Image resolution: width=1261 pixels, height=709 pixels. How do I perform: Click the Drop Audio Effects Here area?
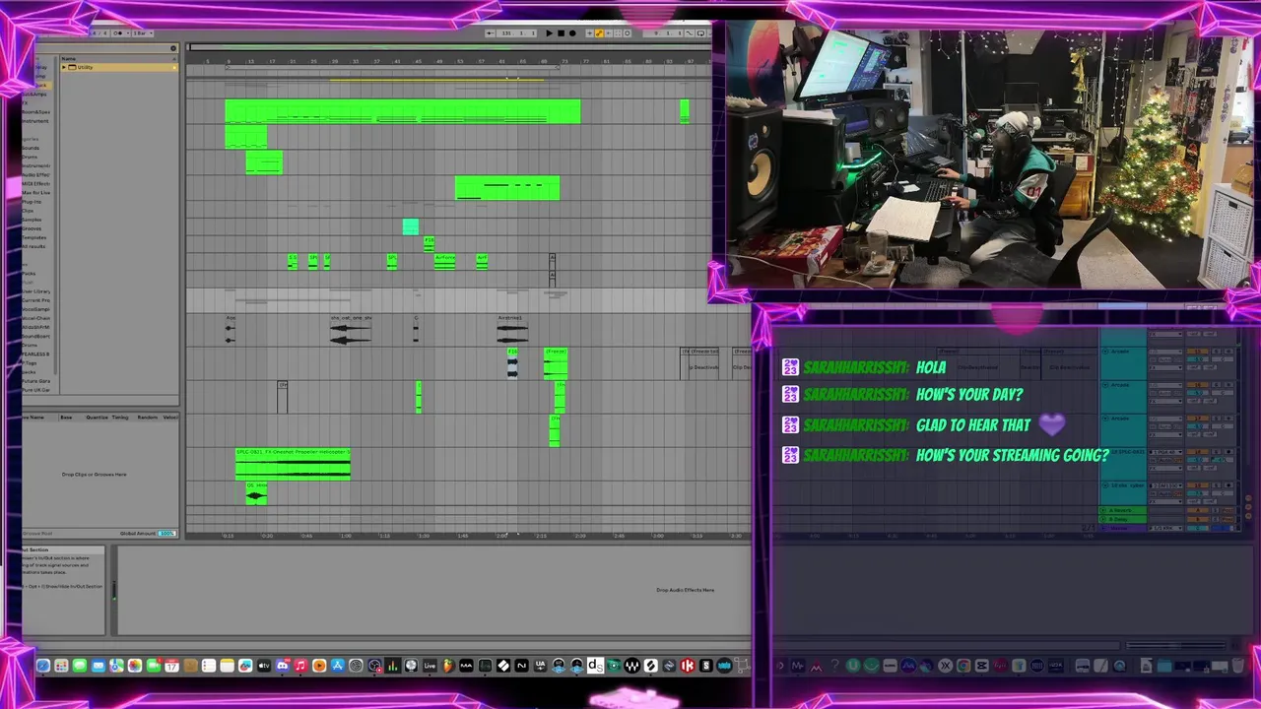686,590
